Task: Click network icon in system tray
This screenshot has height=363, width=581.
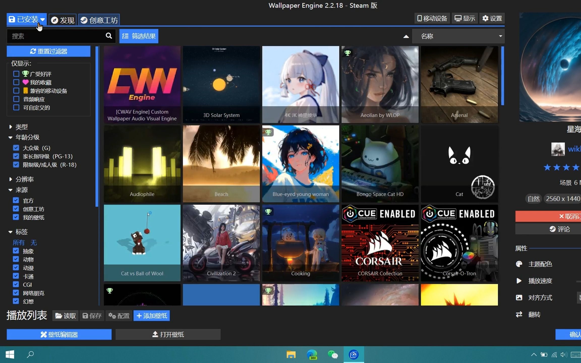Action: point(554,355)
